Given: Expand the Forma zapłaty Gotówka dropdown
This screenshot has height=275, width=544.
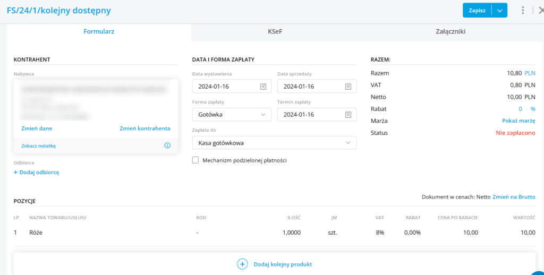Looking at the screenshot, I should (263, 115).
